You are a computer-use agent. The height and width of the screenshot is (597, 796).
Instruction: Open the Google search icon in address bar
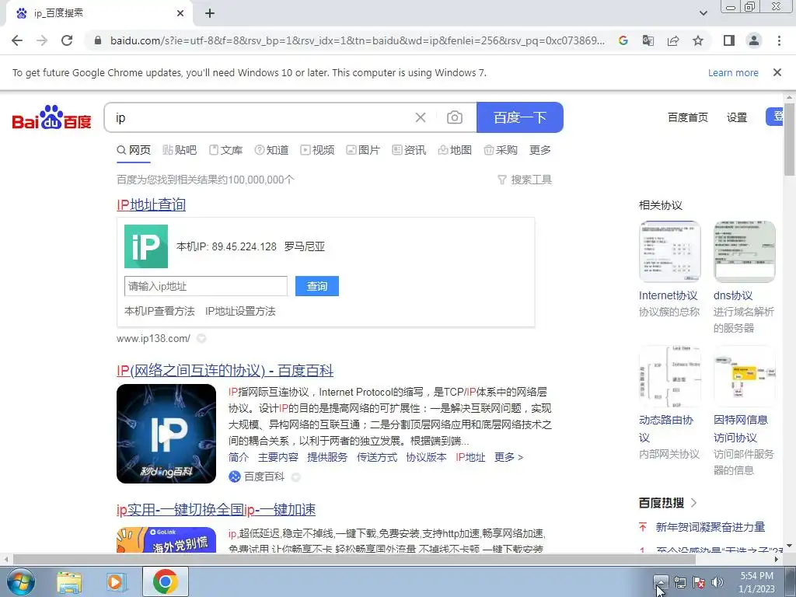[x=623, y=40]
